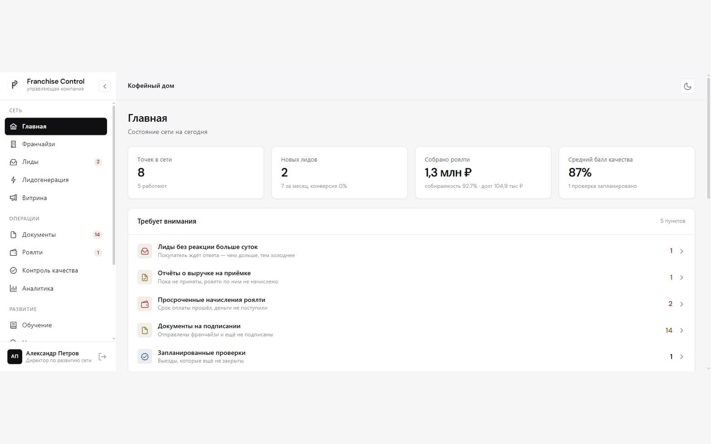Image resolution: width=711 pixels, height=444 pixels.
Task: Log out using the exit arrow icon
Action: pos(102,357)
